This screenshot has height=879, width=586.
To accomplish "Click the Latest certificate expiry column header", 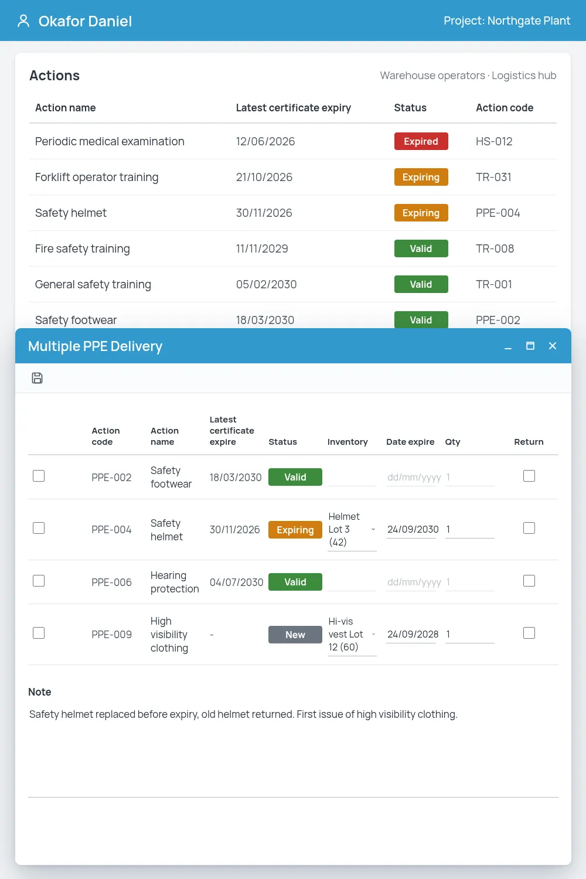I will 294,108.
